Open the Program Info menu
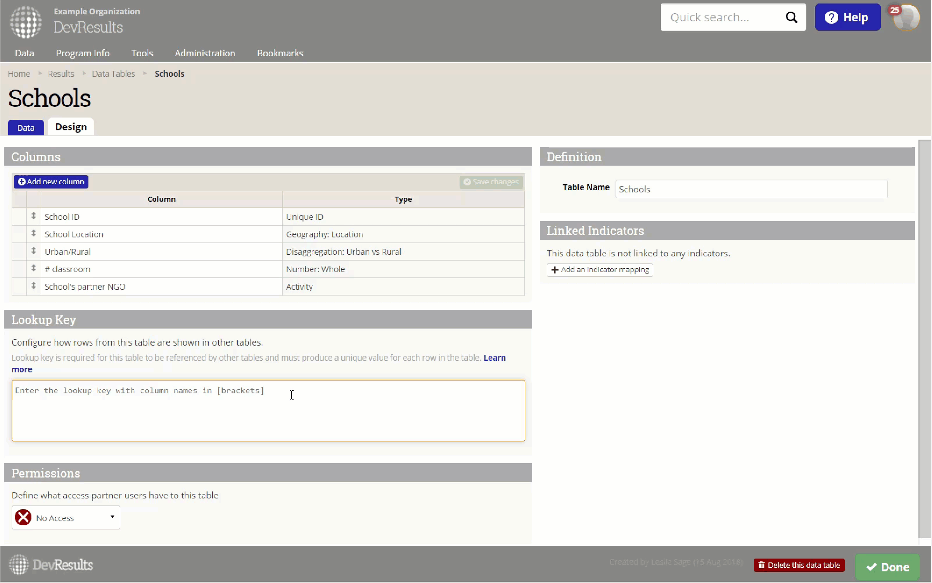932x583 pixels. [83, 53]
